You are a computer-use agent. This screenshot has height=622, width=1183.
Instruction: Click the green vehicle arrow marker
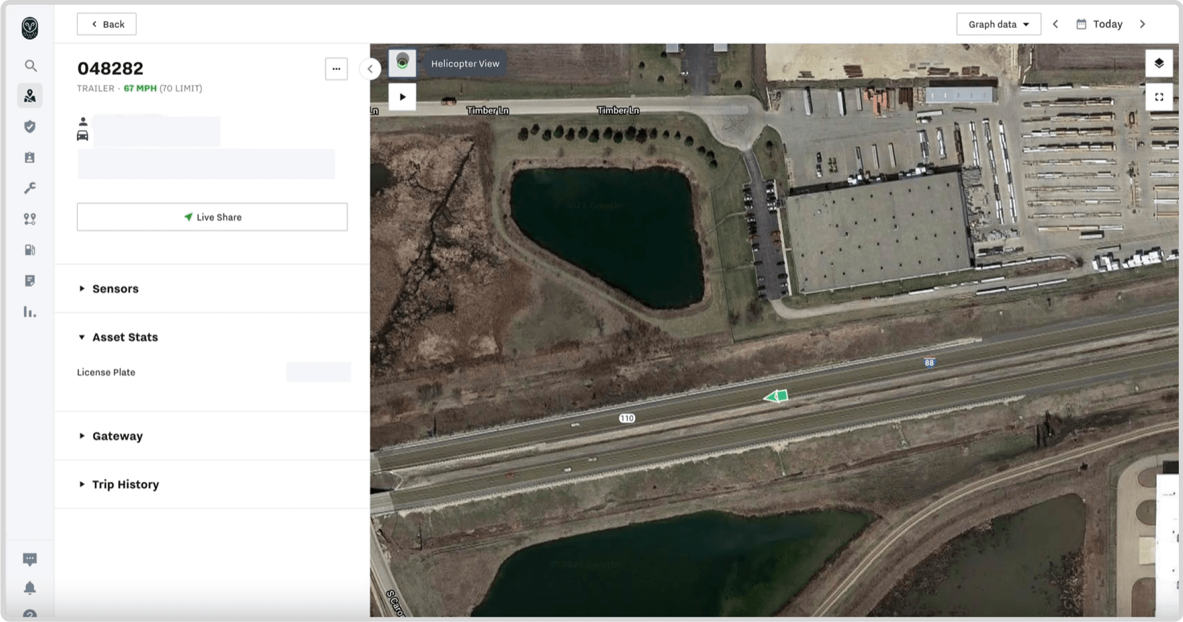776,397
